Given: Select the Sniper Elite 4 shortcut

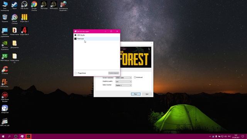Looking at the screenshot, I should (x=24, y=31).
